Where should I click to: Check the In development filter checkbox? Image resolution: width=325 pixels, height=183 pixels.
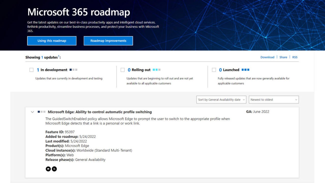pyautogui.click(x=31, y=70)
